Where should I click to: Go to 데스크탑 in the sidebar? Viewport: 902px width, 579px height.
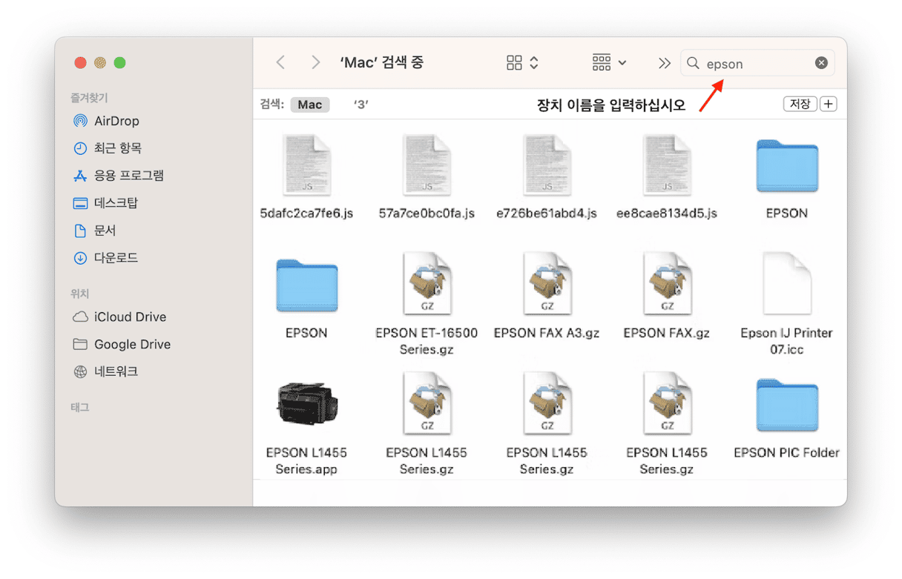[105, 203]
